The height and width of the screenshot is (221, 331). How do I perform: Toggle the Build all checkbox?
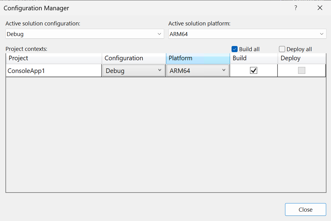tap(235, 49)
